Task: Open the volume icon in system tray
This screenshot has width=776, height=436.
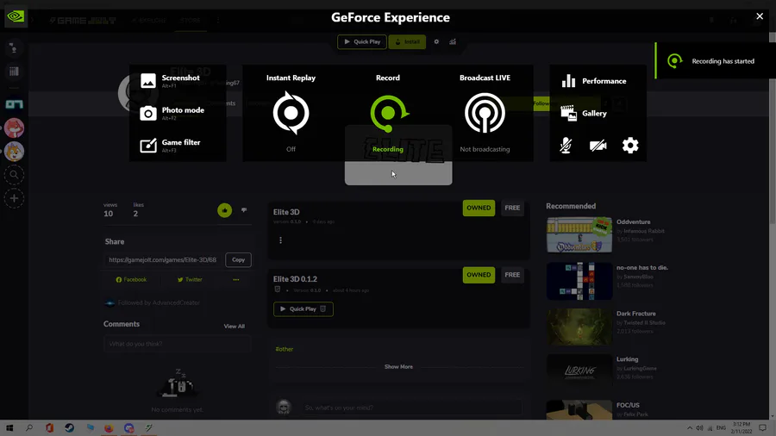Action: tap(699, 428)
